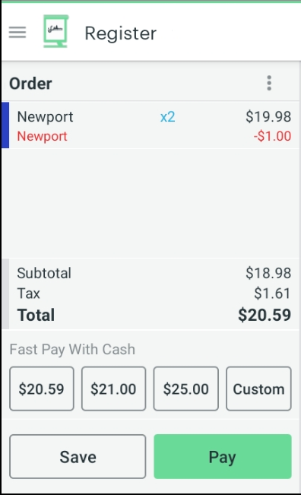
Task: Fast pay exact $20.59 cash
Action: [42, 389]
